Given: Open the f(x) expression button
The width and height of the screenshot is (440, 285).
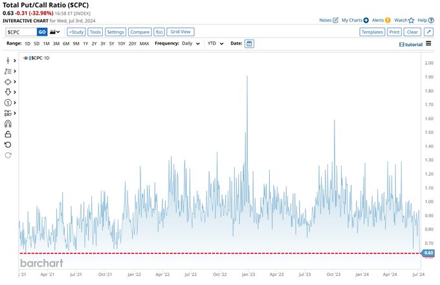Looking at the screenshot, I should pos(159,32).
